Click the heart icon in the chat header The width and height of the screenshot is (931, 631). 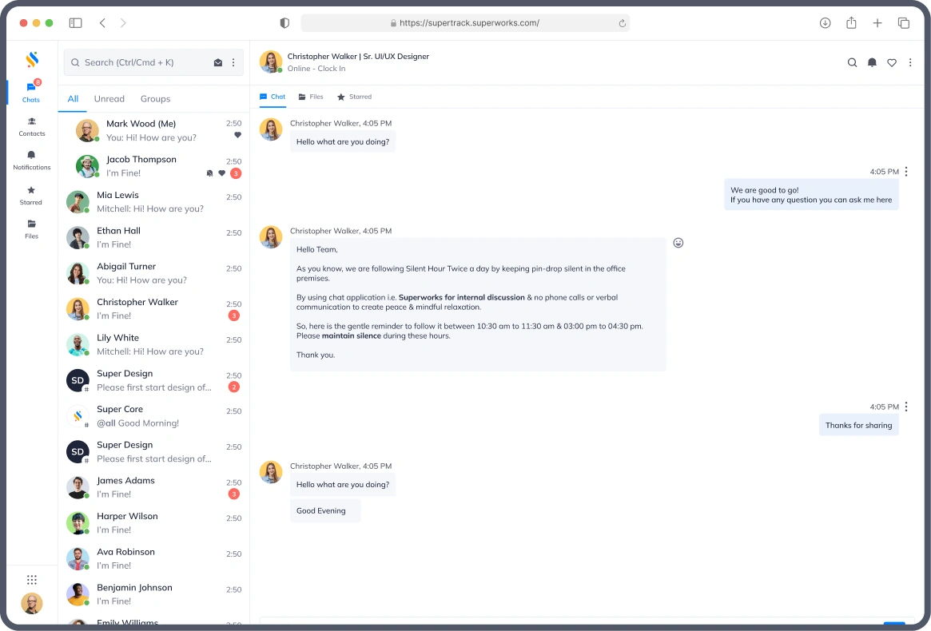pyautogui.click(x=891, y=62)
